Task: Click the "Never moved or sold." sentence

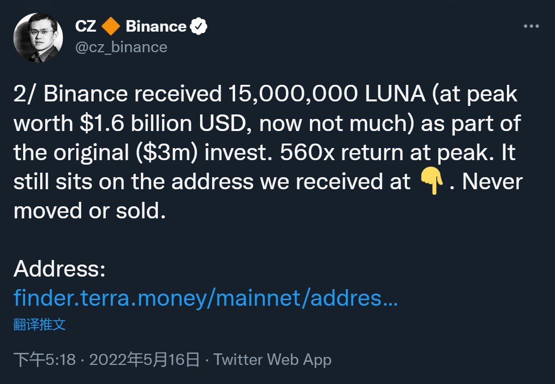Action: pyautogui.click(x=492, y=182)
